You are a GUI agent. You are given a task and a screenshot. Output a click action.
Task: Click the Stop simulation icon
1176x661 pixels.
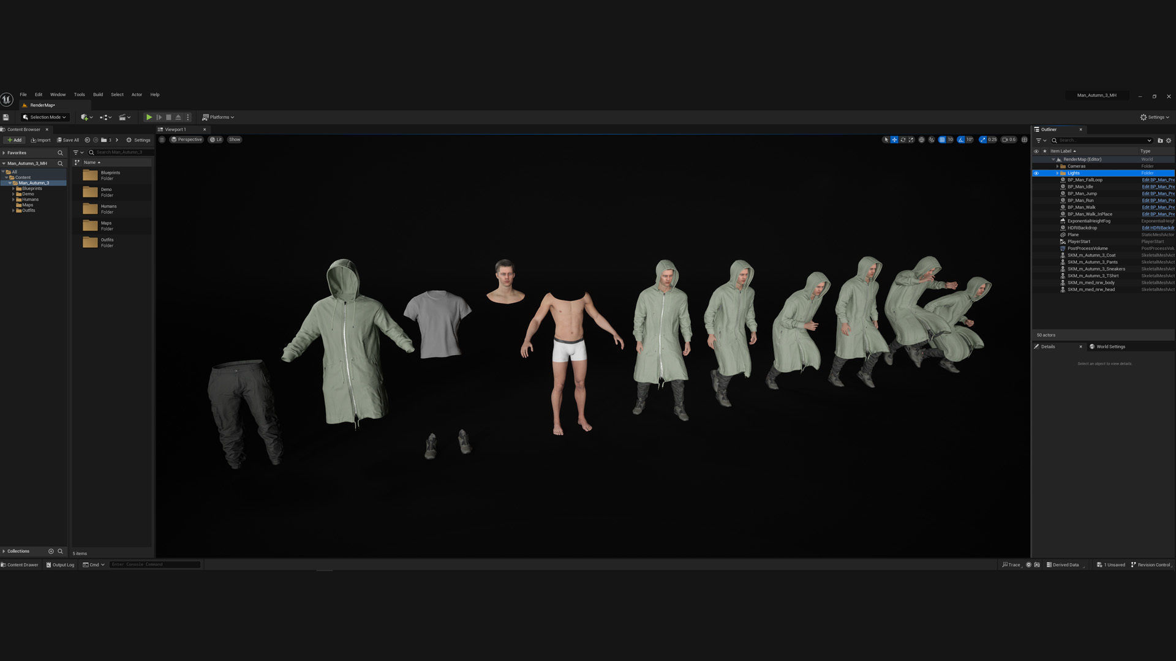(168, 117)
